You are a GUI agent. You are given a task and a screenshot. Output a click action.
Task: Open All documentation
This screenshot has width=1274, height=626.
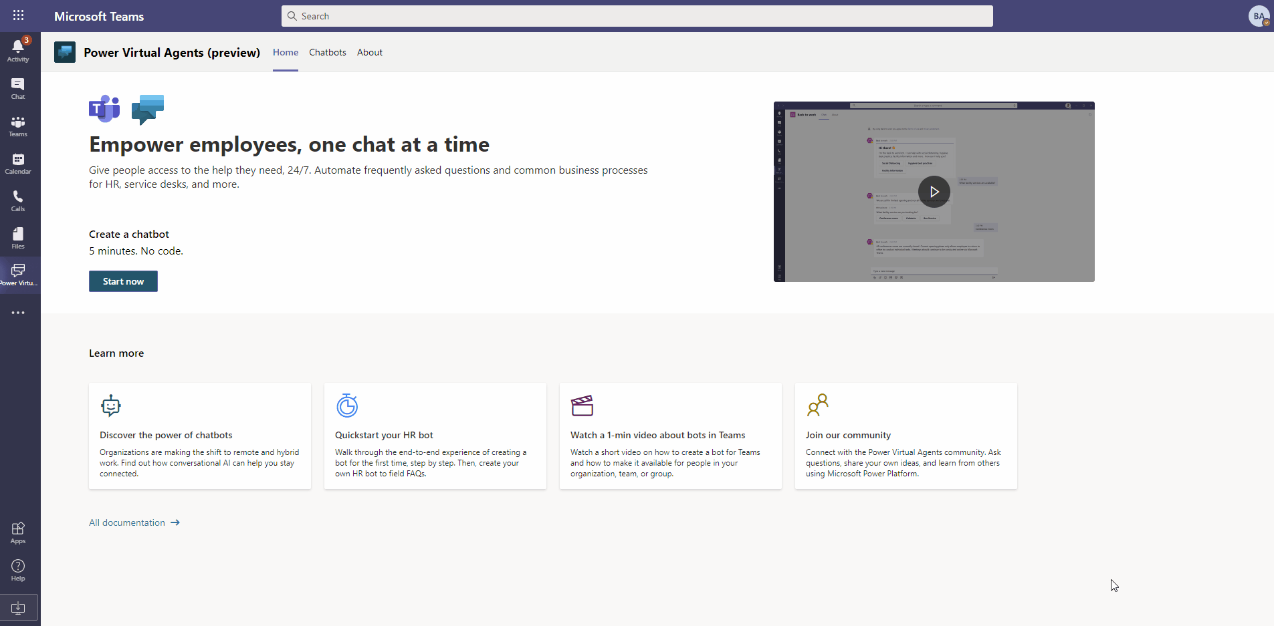(x=126, y=522)
